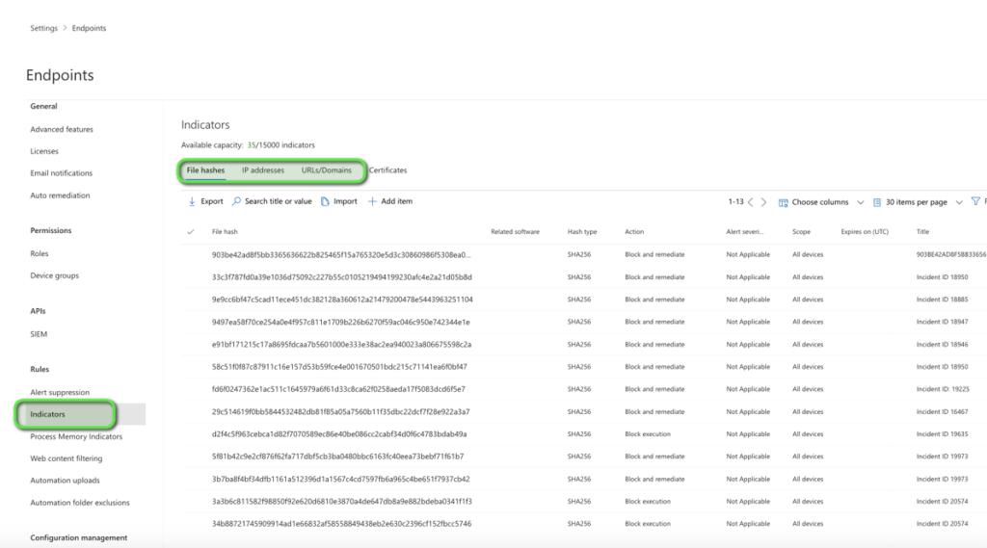Open the 30 items per page dropdown
This screenshot has height=548, width=987.
(916, 202)
